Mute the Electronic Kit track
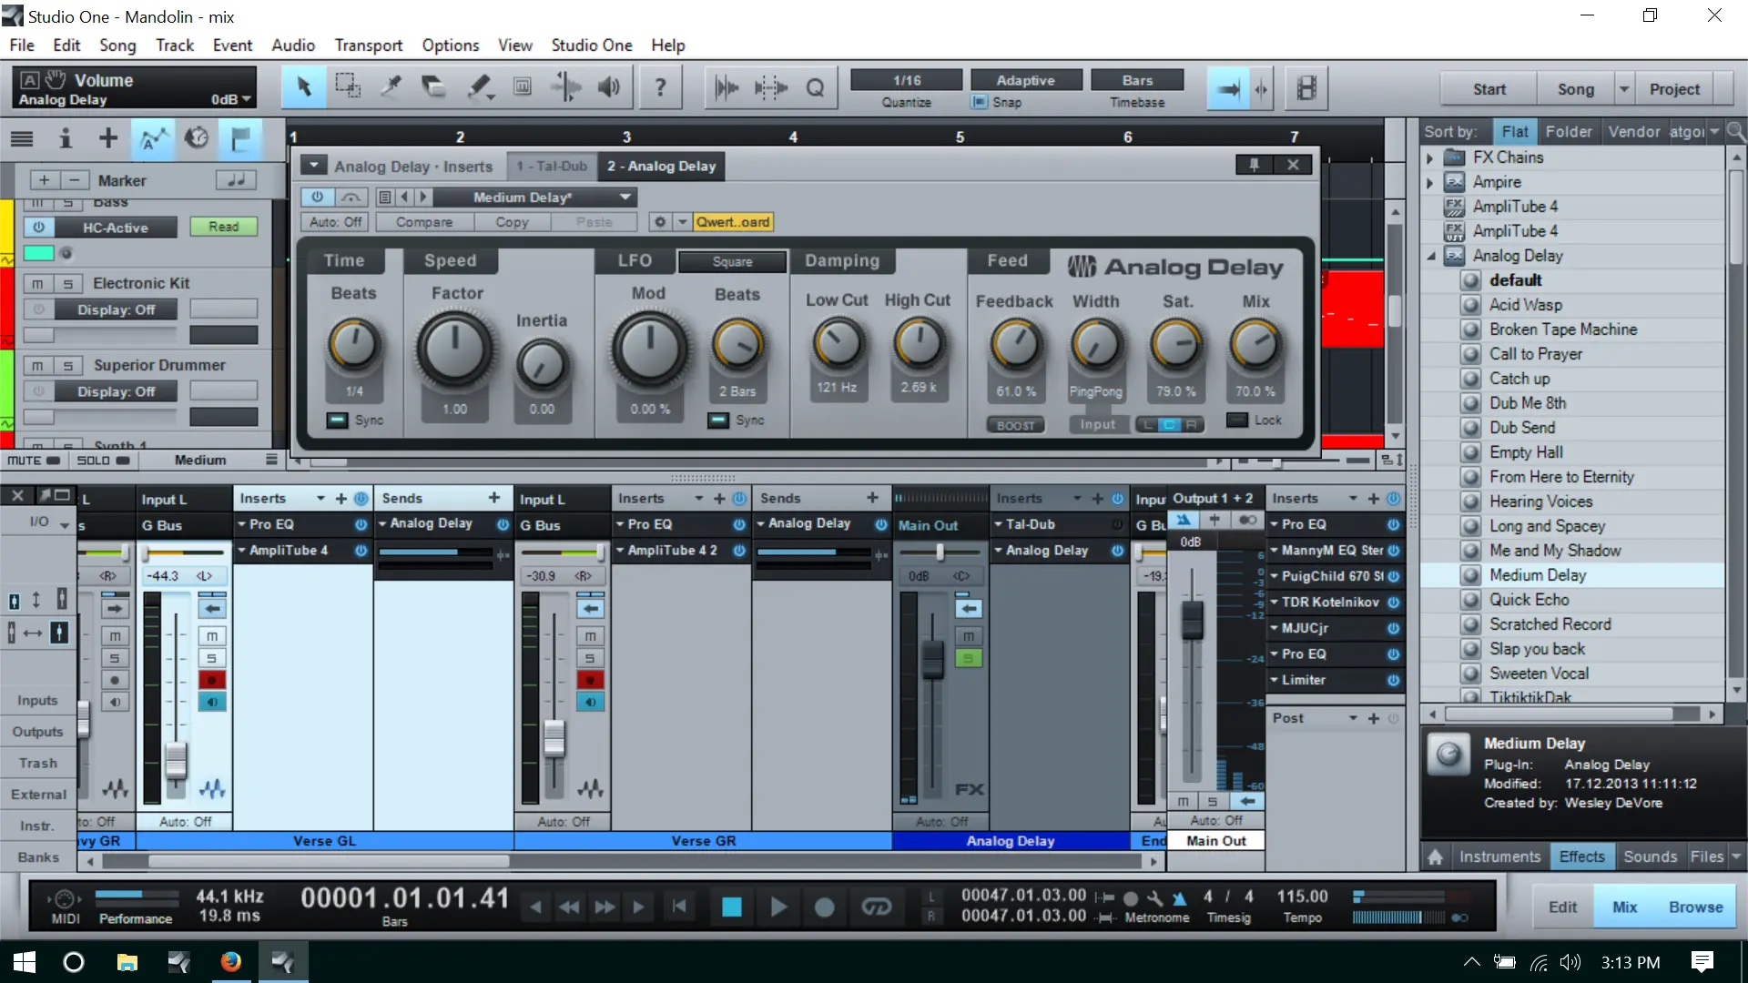The image size is (1748, 983). pyautogui.click(x=37, y=283)
